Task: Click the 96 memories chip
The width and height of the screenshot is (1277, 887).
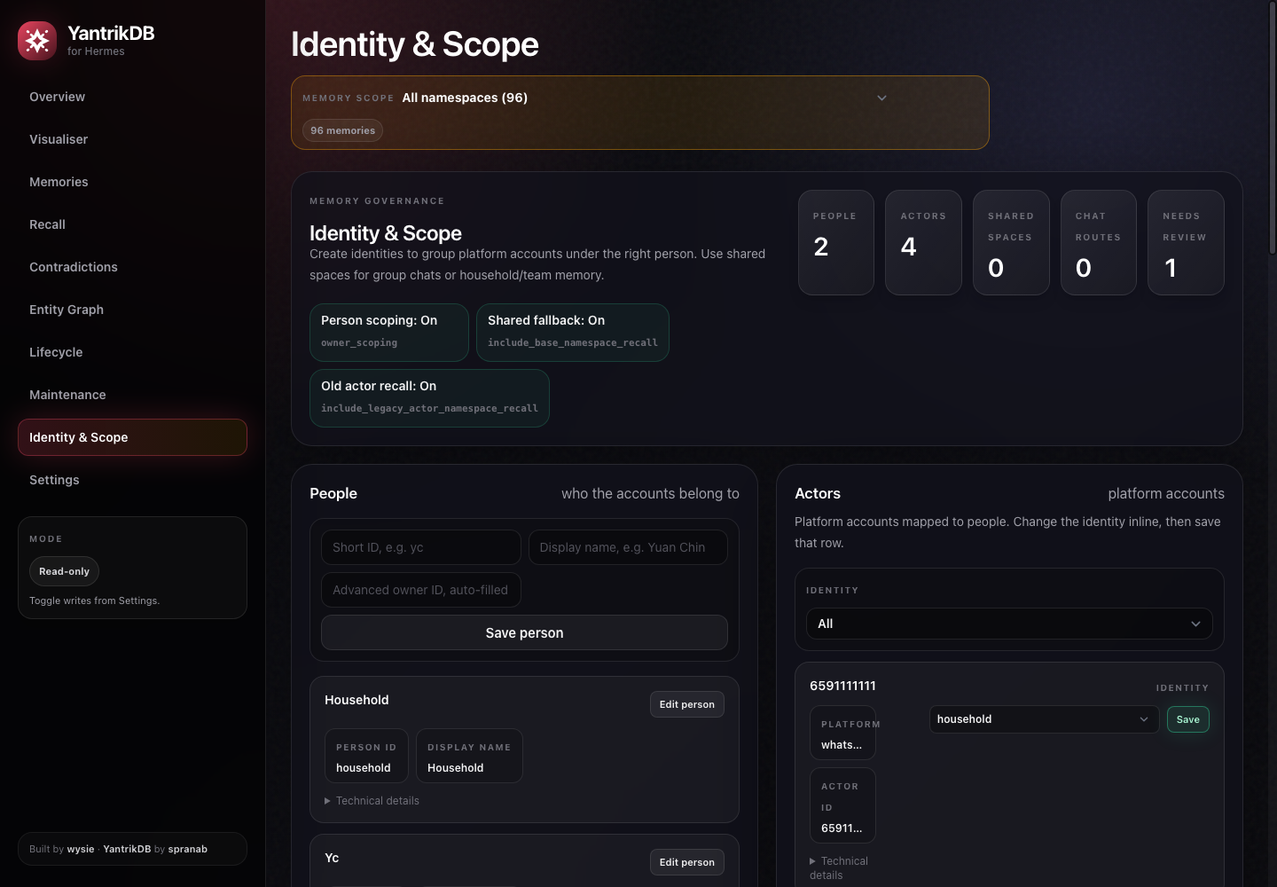Action: (x=342, y=130)
